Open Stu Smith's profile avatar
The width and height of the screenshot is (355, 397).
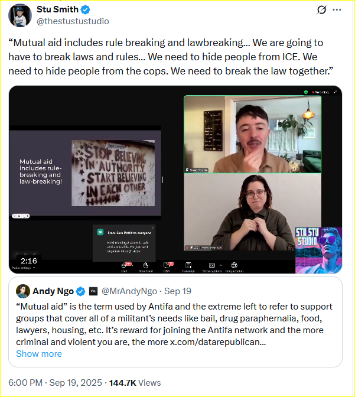pyautogui.click(x=20, y=15)
